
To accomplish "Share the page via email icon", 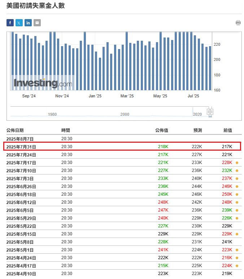I will point(37,23).
